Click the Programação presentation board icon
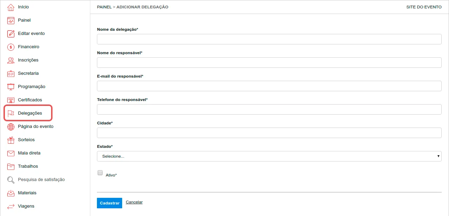 point(11,87)
